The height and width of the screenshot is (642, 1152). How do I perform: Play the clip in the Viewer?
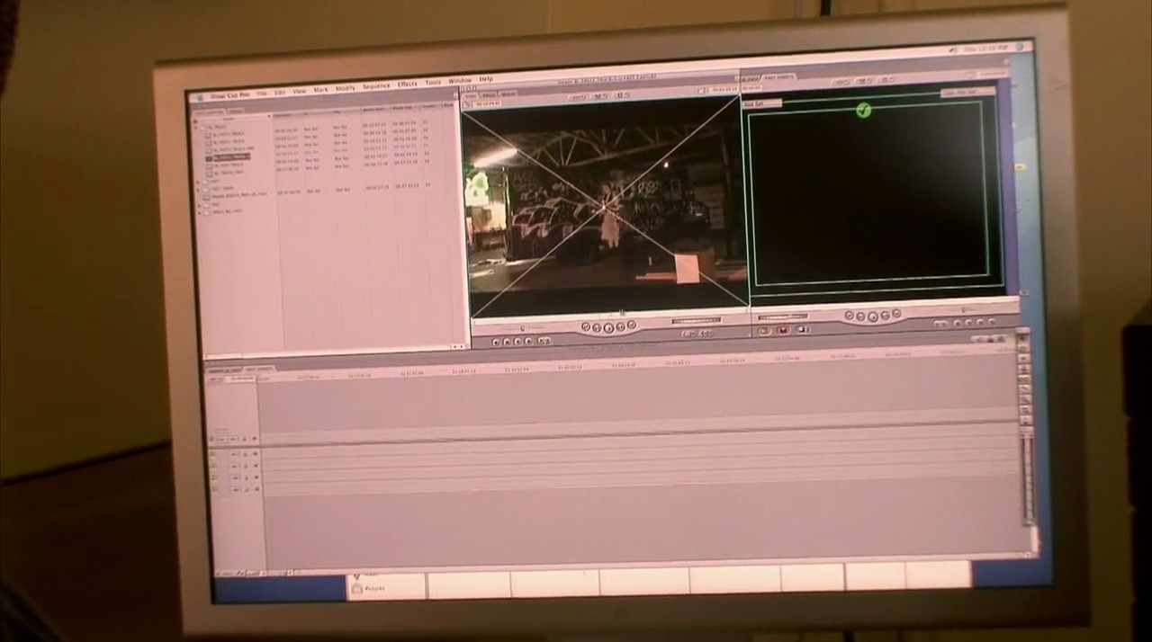click(608, 327)
